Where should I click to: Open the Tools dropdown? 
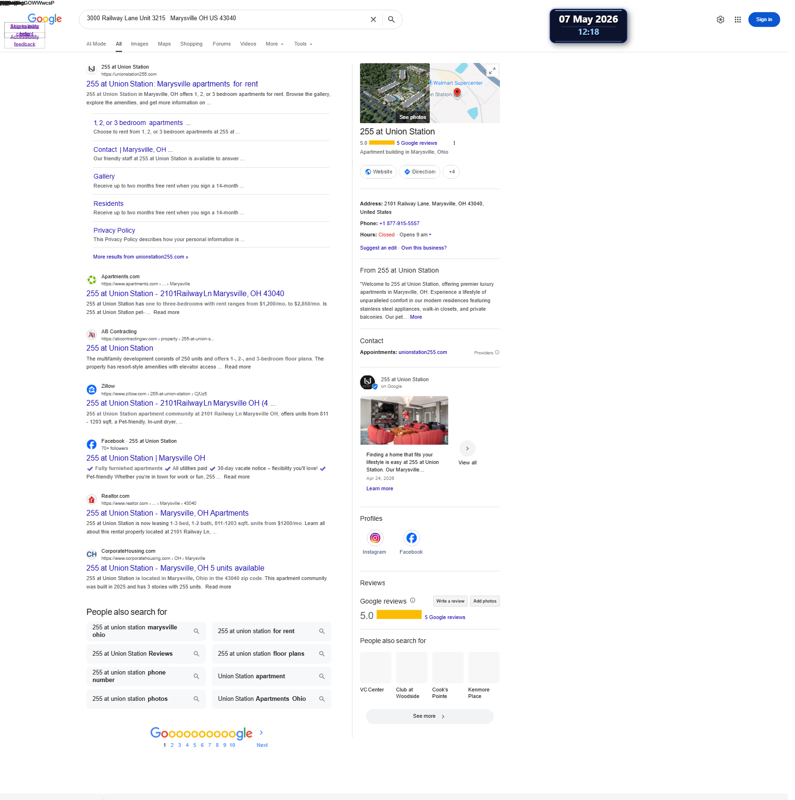[303, 44]
